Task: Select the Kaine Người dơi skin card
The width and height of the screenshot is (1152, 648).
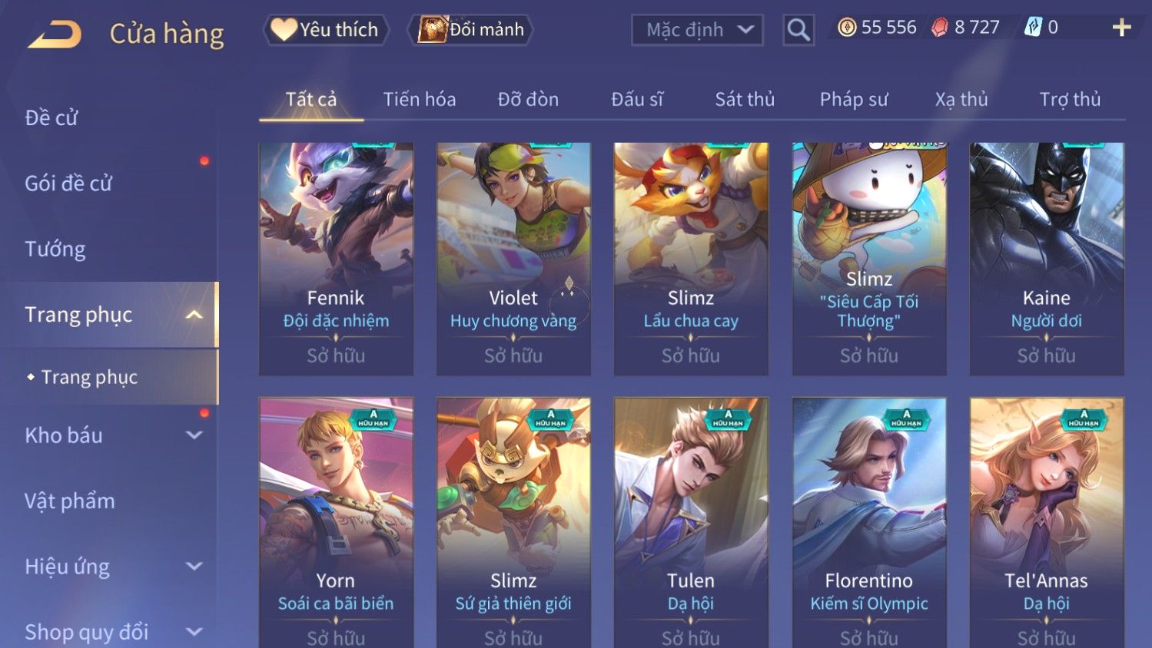Action: point(1047,259)
